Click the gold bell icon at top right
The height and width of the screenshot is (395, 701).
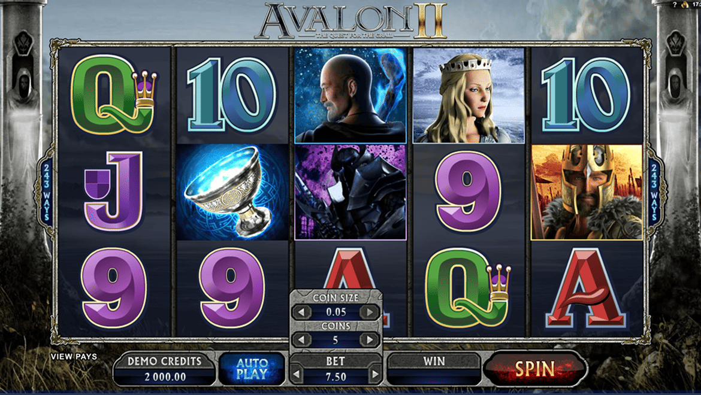click(x=684, y=4)
